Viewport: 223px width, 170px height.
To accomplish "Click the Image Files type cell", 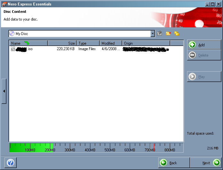I will [87, 49].
